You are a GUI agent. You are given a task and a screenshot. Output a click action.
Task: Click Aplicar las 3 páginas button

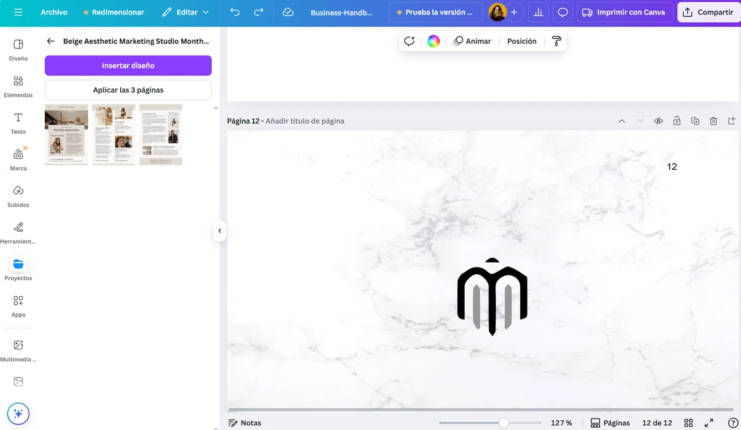[x=128, y=90]
